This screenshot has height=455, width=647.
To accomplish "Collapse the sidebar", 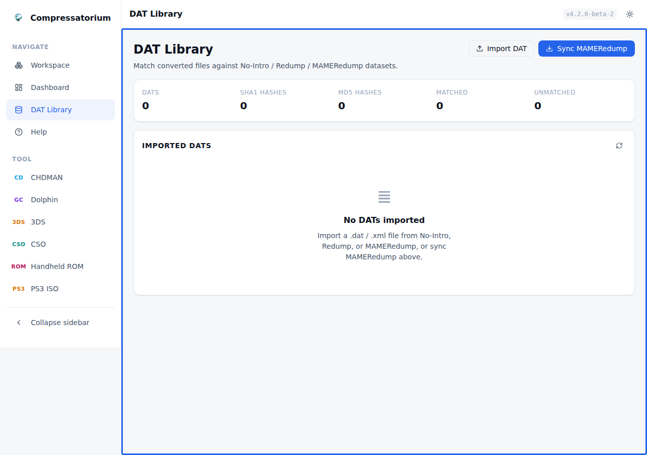I will pos(60,323).
